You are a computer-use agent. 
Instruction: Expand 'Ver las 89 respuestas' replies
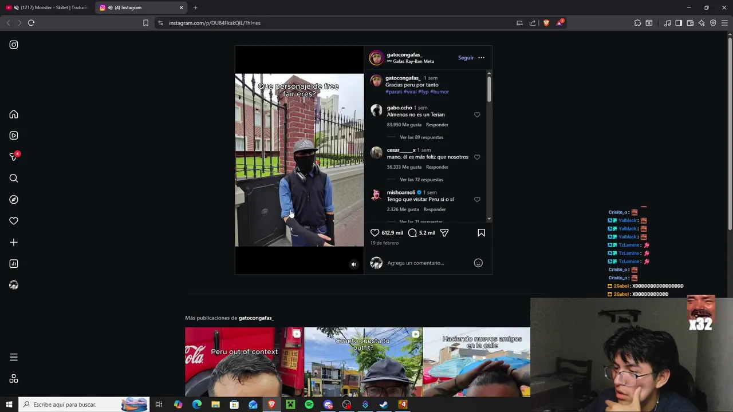(x=421, y=137)
